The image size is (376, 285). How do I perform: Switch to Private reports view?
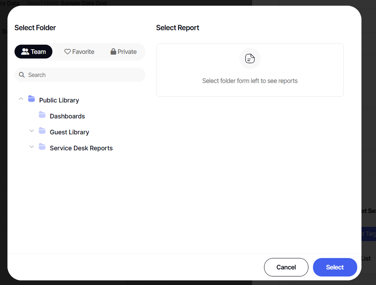click(x=123, y=51)
